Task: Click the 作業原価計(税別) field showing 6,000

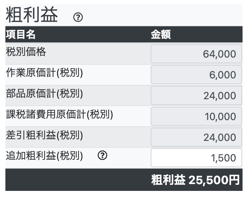Action: [x=196, y=75]
